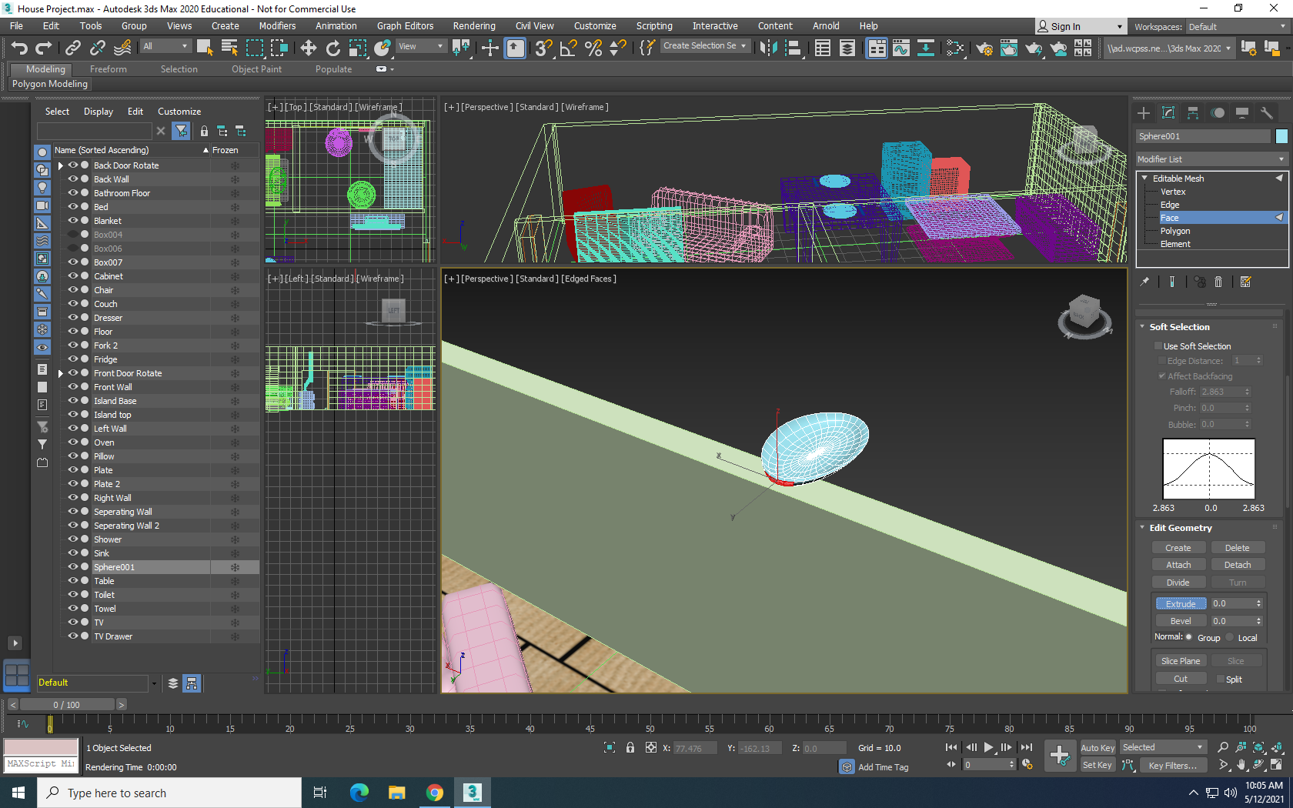This screenshot has width=1293, height=808.
Task: Switch to the Object Paint ribbon tab
Action: click(256, 69)
